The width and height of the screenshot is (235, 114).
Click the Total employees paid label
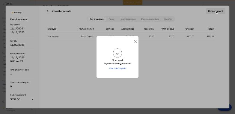(19, 70)
